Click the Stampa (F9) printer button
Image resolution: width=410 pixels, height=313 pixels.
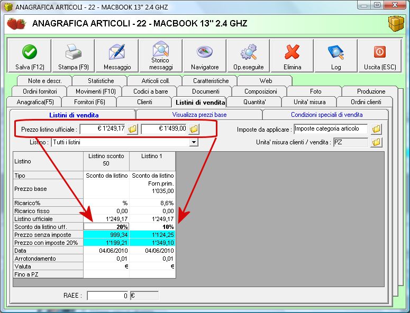coord(73,56)
